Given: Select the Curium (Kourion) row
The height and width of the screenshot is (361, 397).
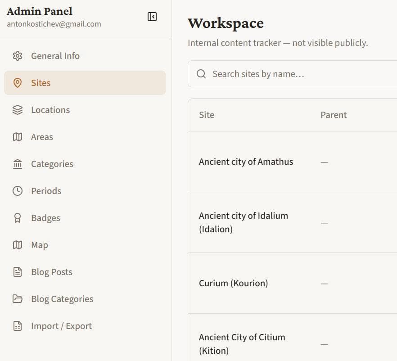Looking at the screenshot, I should 293,283.
